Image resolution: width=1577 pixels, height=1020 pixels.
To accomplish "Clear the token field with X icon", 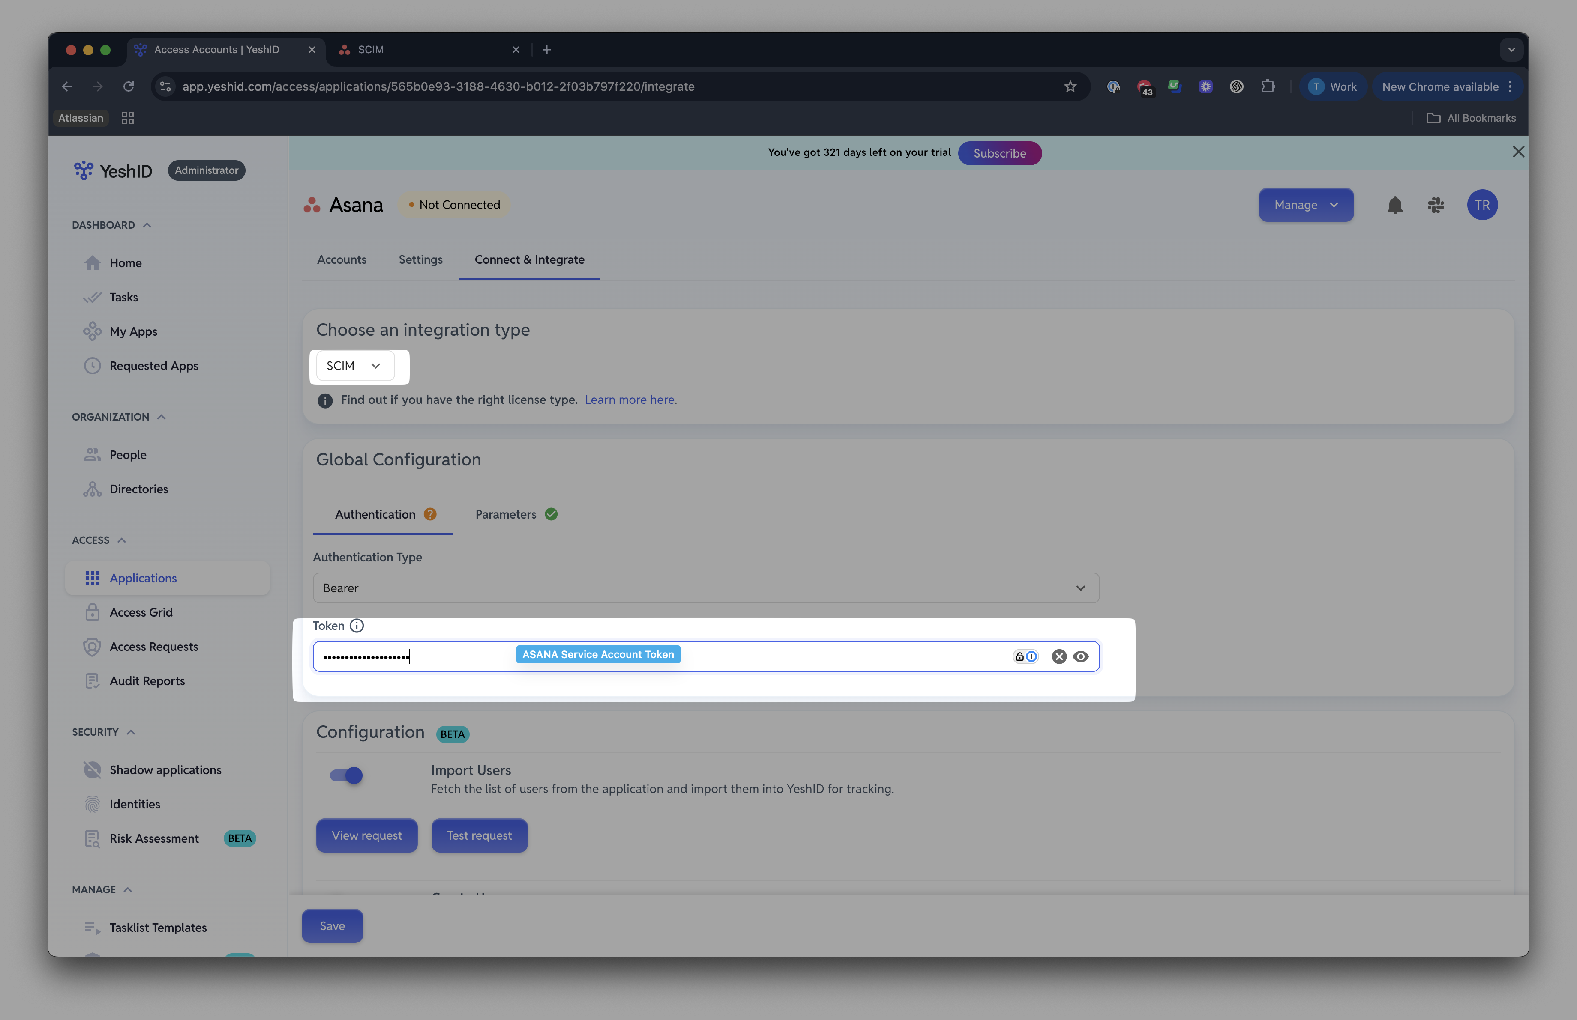I will (x=1059, y=656).
